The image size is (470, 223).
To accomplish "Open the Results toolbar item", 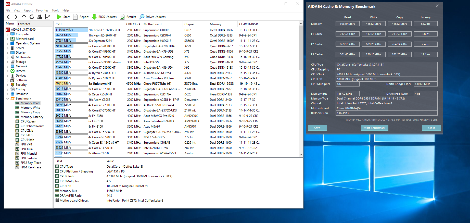I will [128, 17].
